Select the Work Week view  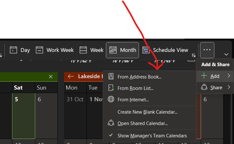pos(55,50)
